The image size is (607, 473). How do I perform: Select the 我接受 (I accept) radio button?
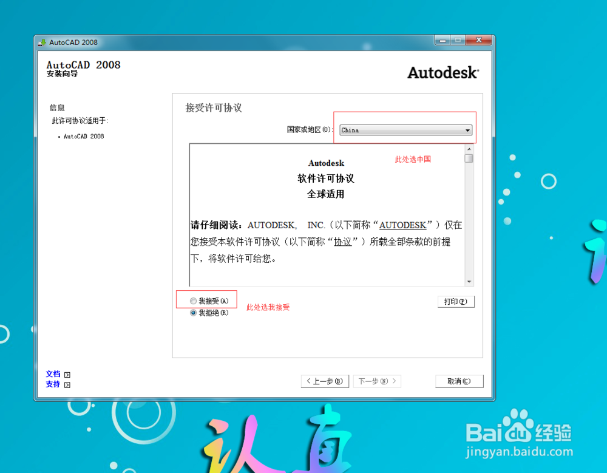click(193, 301)
